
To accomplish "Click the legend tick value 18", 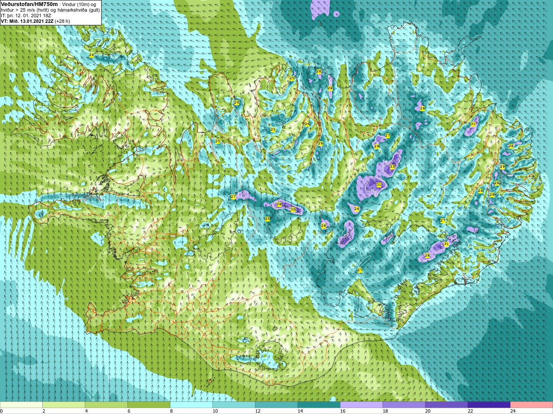I will (385, 411).
